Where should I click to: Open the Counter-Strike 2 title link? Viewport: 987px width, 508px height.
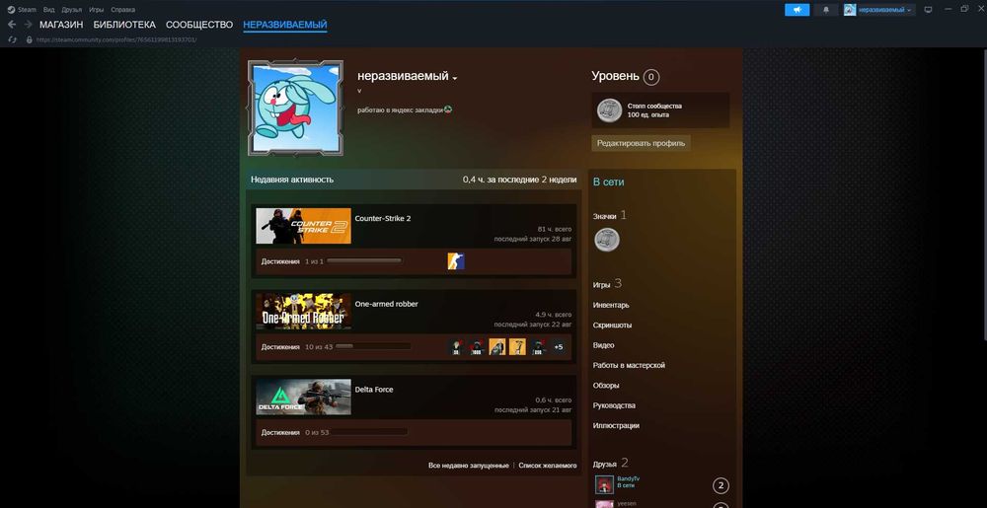click(383, 218)
